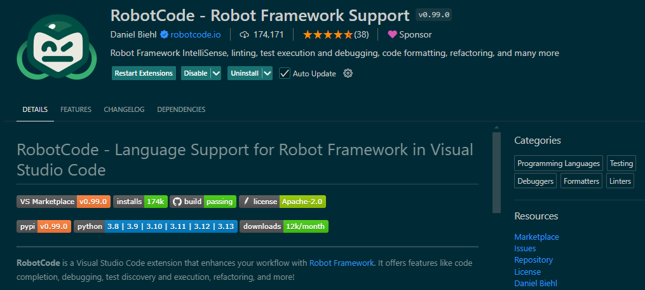Image resolution: width=645 pixels, height=290 pixels.
Task: Select the Dependencies tab
Action: click(181, 109)
